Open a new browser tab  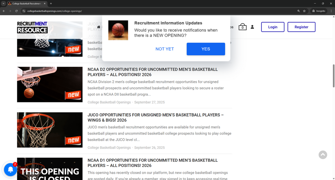click(51, 3)
